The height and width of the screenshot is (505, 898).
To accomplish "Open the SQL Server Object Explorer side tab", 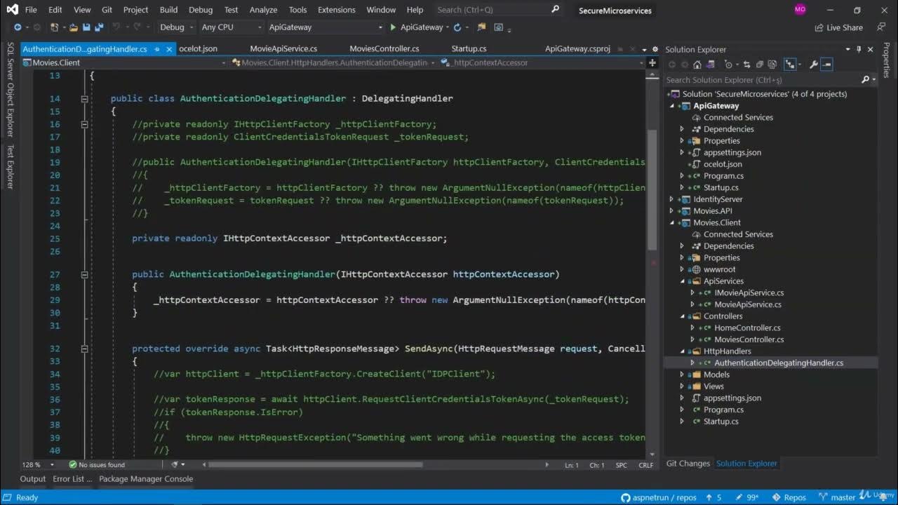I will coord(10,89).
